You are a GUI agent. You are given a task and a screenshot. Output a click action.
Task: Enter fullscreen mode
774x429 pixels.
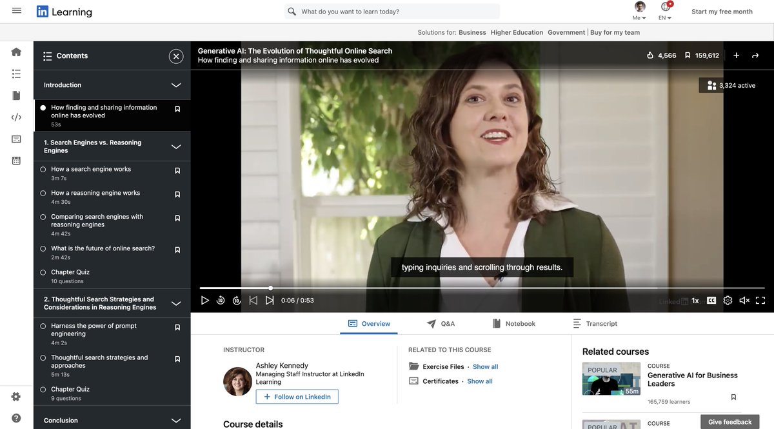pos(760,301)
